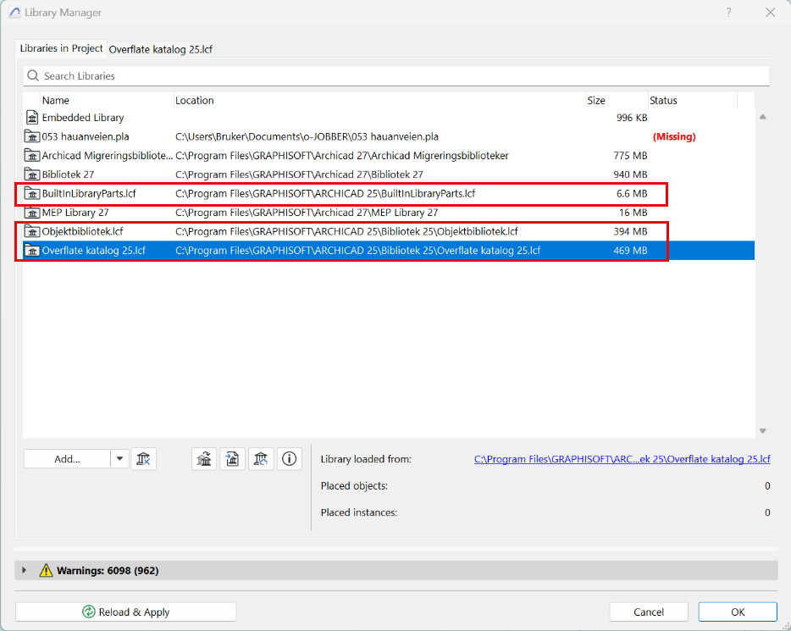Click the refresh selected library icon
Screen dimensions: 791x631
coord(261,459)
